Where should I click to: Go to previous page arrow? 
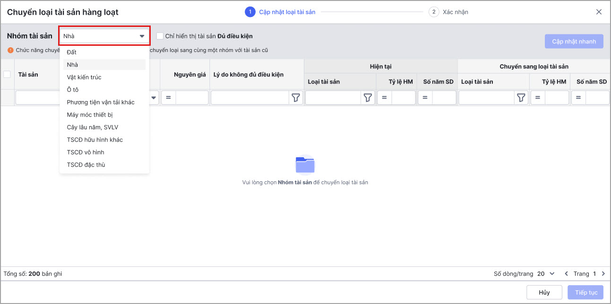pos(566,274)
